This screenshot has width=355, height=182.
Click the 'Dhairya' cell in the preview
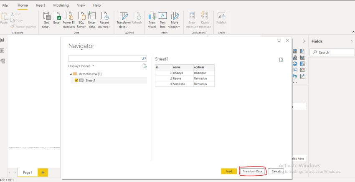(183, 73)
